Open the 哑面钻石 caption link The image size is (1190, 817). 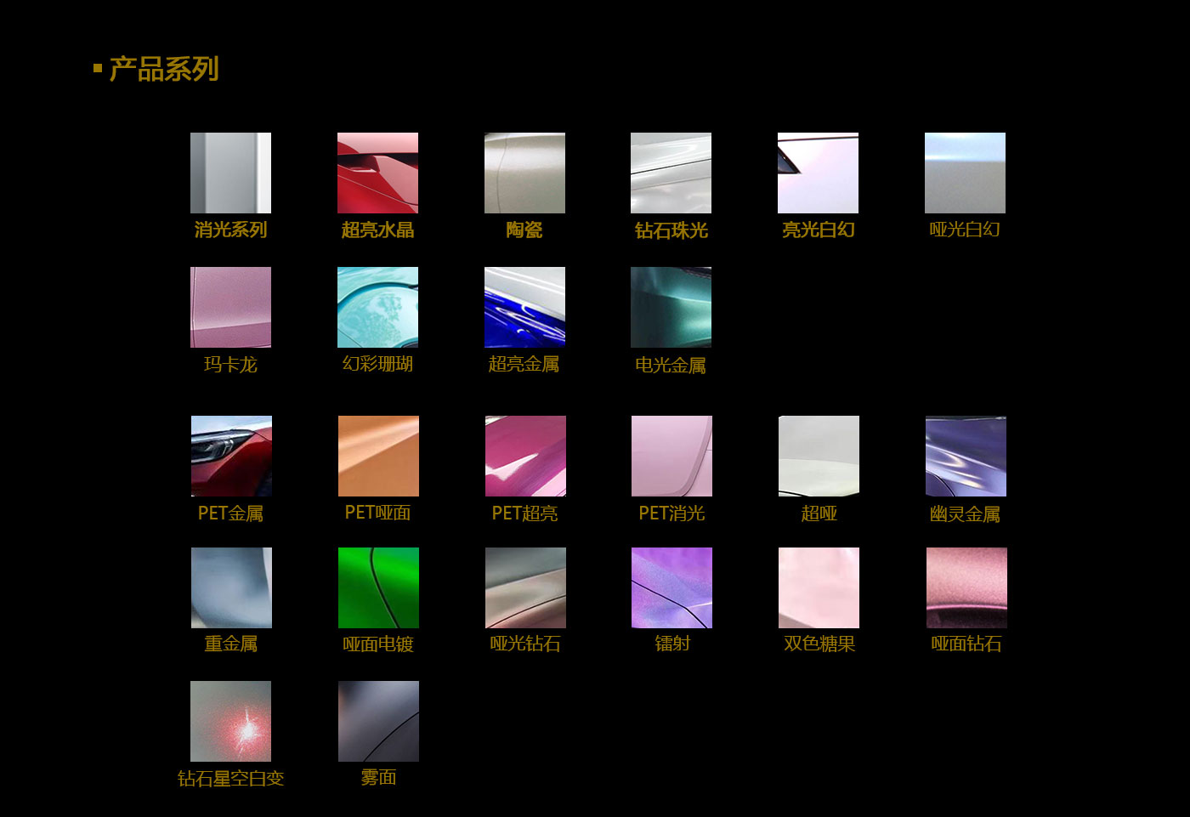click(966, 644)
